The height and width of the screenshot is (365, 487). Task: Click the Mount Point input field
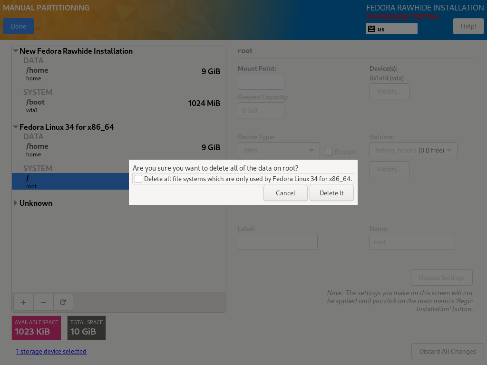(261, 82)
